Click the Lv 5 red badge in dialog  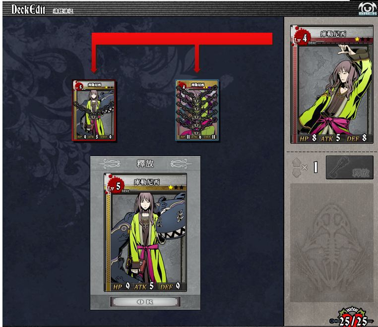(x=115, y=186)
